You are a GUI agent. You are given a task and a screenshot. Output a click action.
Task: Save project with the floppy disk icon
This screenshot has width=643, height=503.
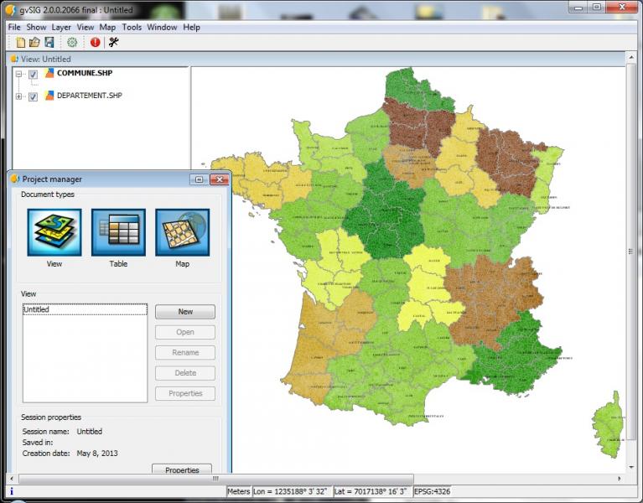pos(49,42)
